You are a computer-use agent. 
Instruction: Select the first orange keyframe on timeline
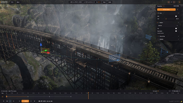coord(7,97)
